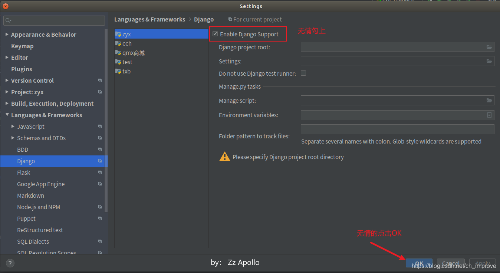The image size is (500, 273).
Task: Select project cch in list
Action: (162, 43)
